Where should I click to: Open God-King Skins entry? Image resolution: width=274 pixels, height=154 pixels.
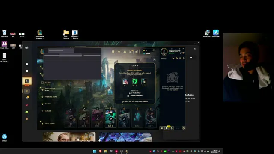[49, 97]
